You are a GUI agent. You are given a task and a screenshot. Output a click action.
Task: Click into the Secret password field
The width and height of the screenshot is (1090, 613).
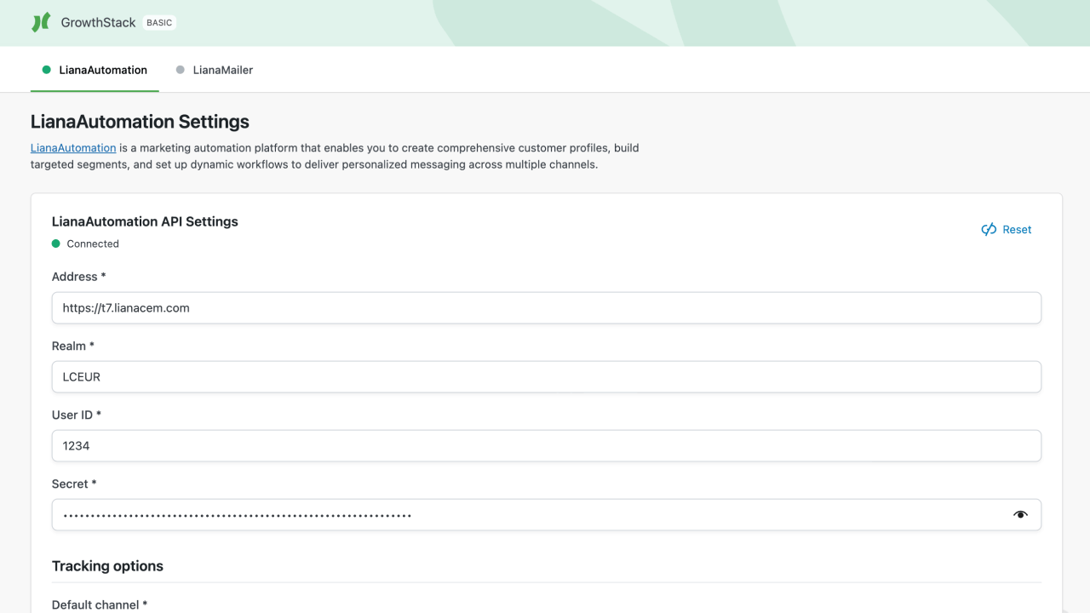click(x=547, y=515)
